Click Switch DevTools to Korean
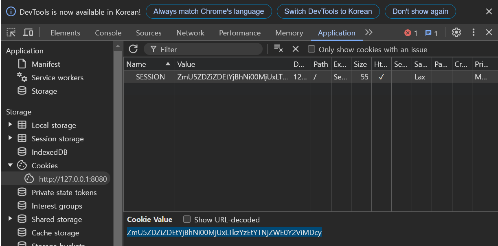This screenshot has height=246, width=498. (x=328, y=11)
